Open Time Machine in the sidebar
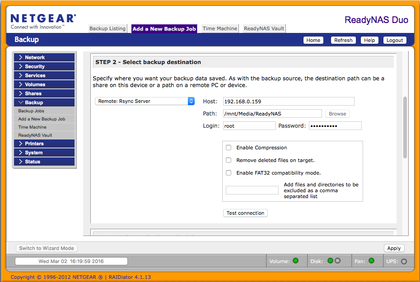Viewport: 420px width, 282px height. click(44, 127)
